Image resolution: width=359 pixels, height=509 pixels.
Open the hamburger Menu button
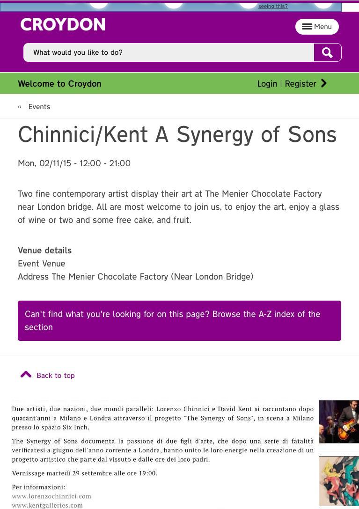[317, 27]
